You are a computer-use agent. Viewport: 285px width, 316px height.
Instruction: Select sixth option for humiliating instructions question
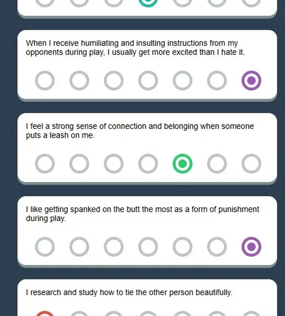pyautogui.click(x=217, y=81)
